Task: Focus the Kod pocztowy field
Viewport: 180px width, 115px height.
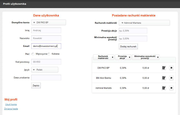Action: [46, 62]
